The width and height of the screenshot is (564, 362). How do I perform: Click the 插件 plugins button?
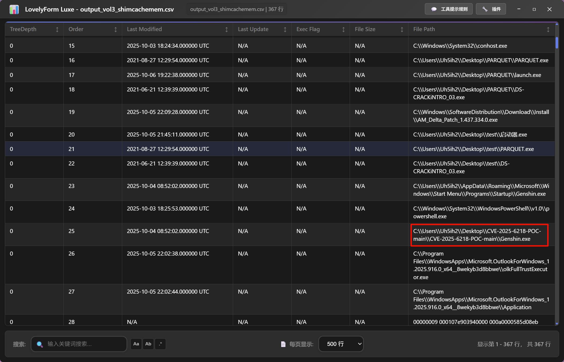pos(491,9)
